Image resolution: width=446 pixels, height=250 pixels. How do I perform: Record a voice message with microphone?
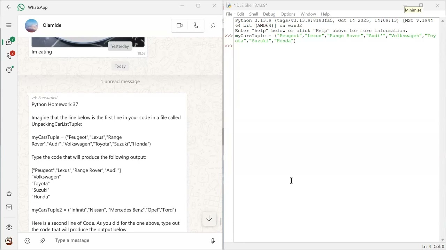213,241
